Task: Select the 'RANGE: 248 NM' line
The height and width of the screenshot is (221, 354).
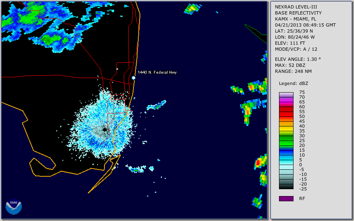Action: [293, 71]
